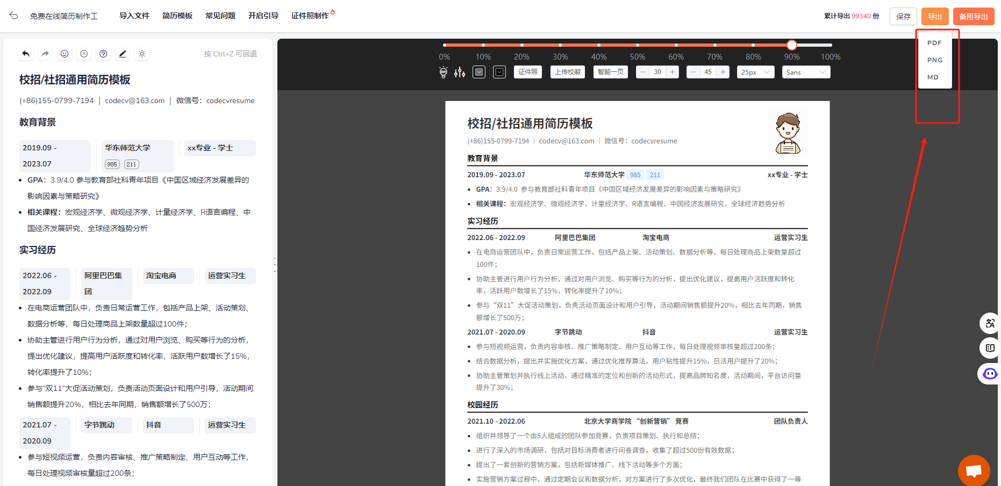
Task: Open the emoji smiley picker
Action: tap(65, 54)
